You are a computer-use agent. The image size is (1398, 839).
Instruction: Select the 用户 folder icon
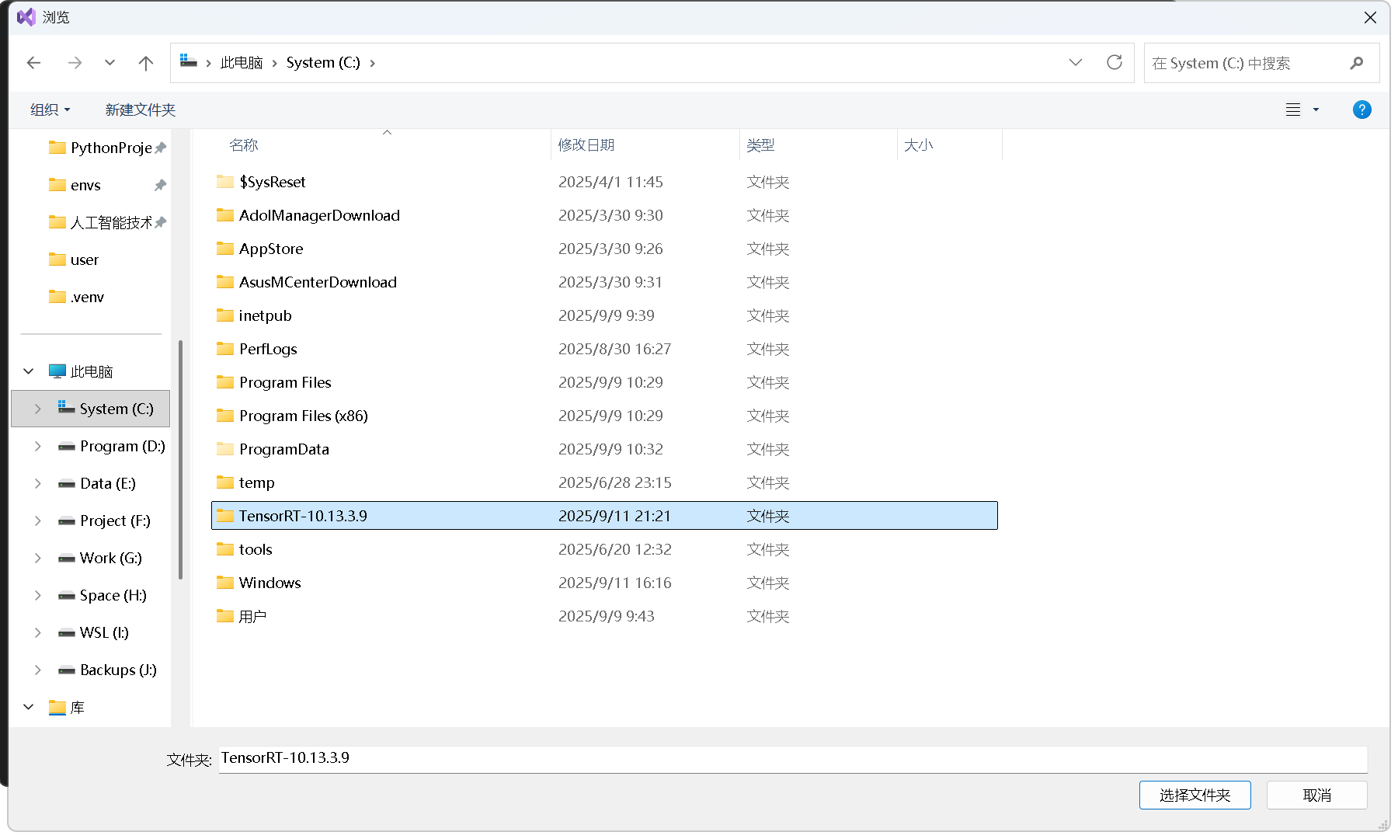click(x=225, y=616)
